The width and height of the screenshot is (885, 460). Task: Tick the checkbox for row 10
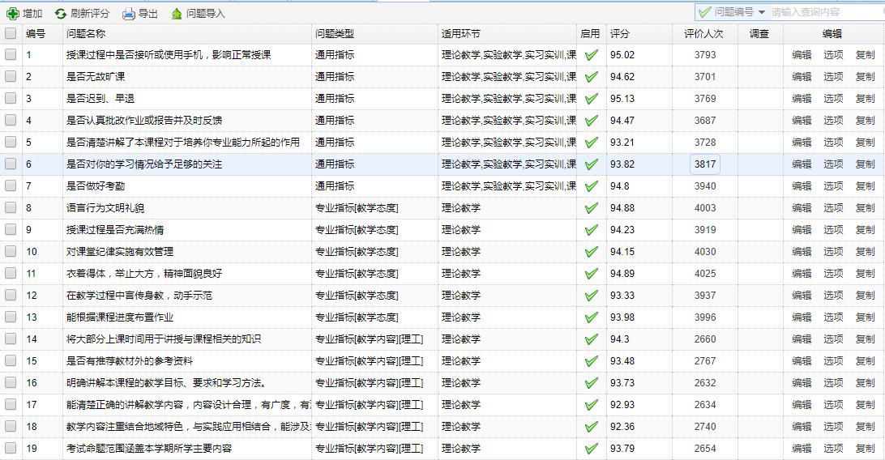click(x=11, y=252)
